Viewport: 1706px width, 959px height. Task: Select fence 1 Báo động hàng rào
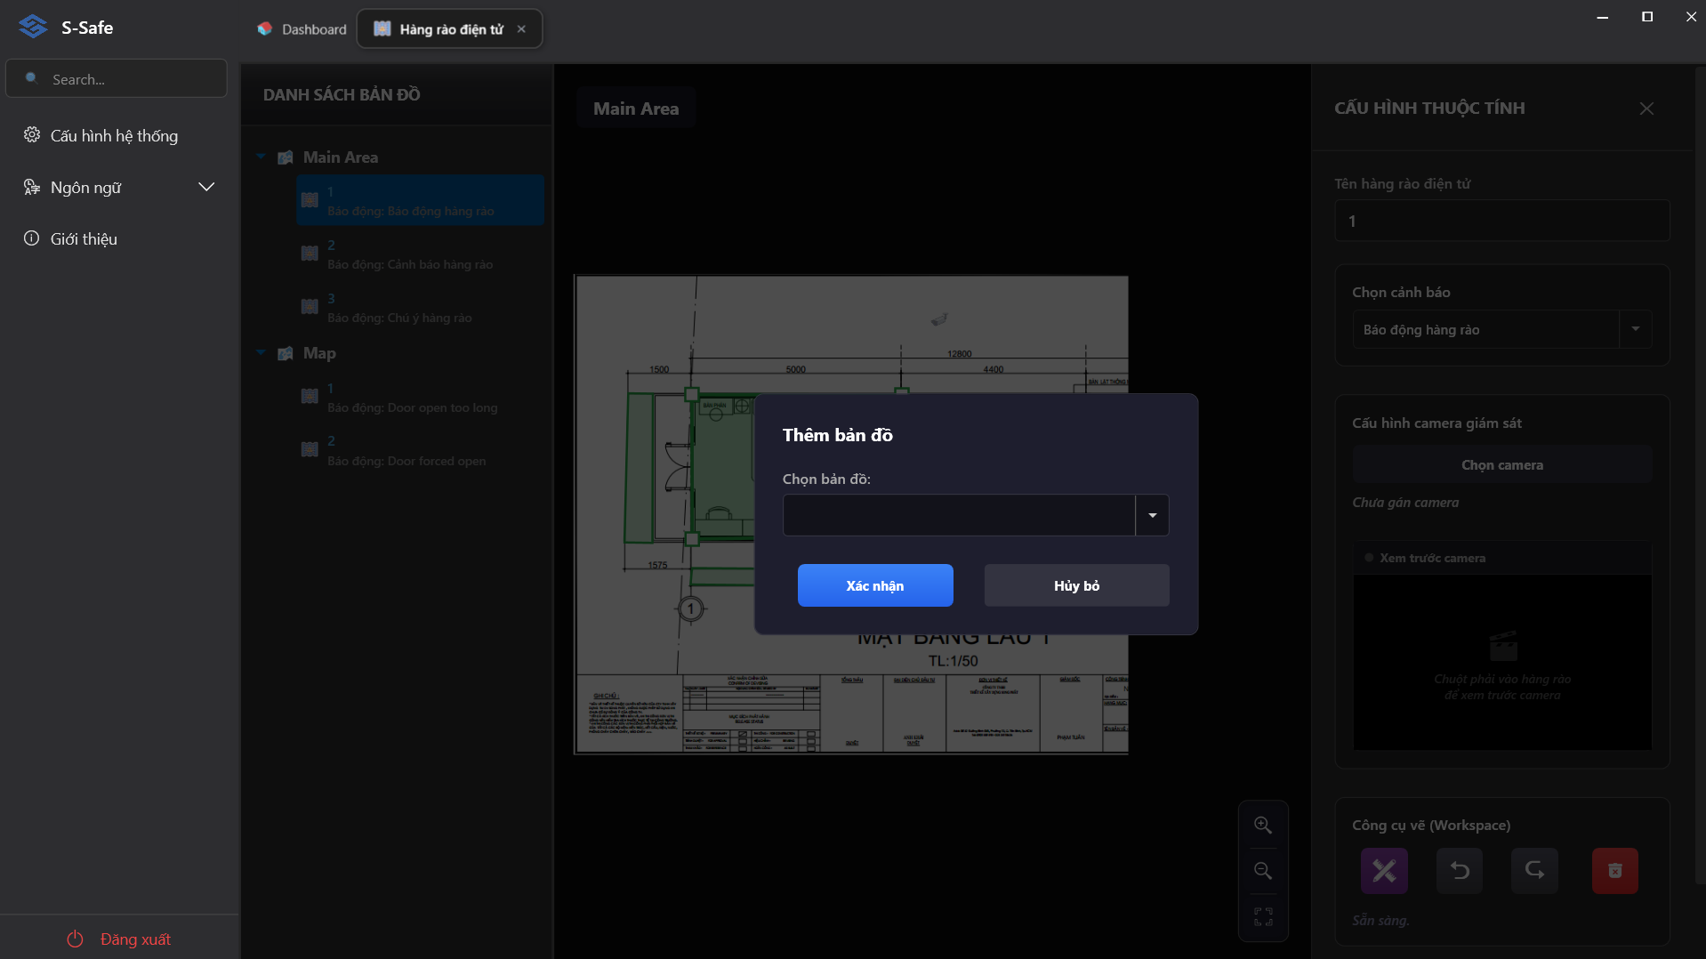point(420,200)
